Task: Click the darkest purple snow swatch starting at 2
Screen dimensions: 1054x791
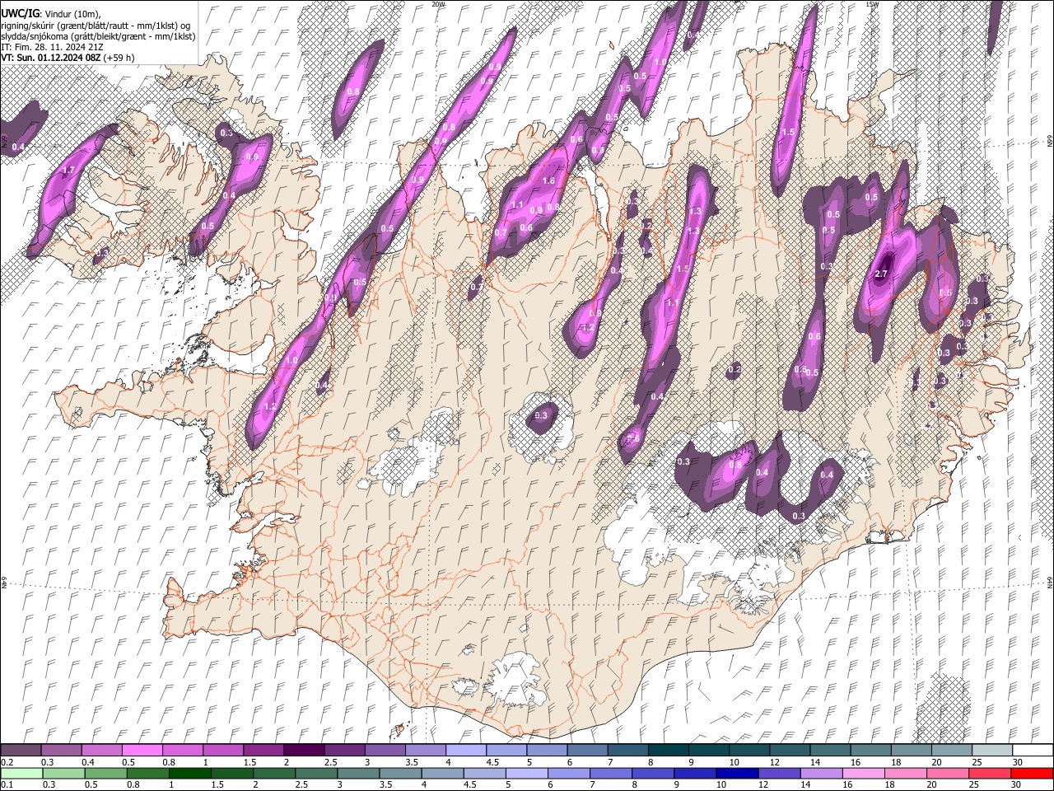Action: click(x=303, y=750)
